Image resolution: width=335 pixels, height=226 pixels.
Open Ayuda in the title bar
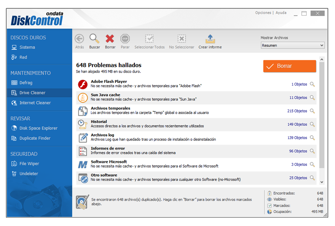tap(281, 12)
